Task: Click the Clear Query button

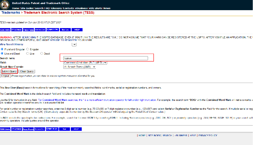Action: coord(27,71)
